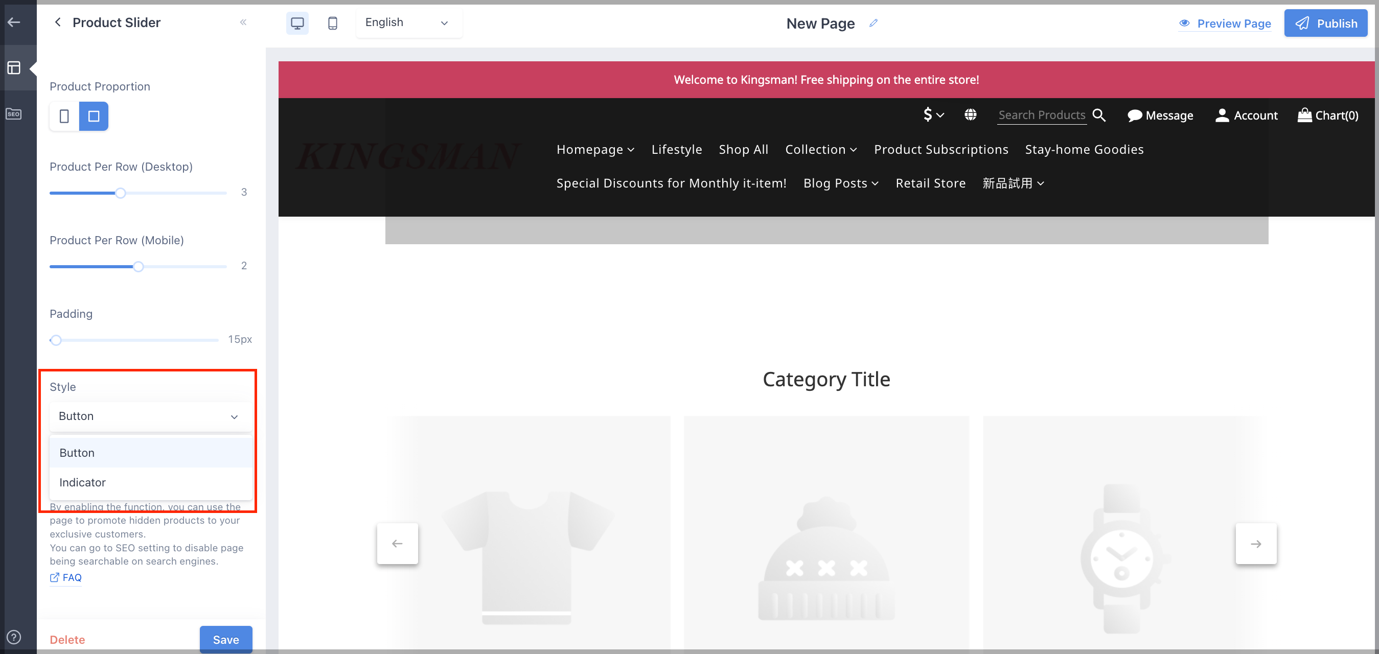
Task: Expand the Collection menu
Action: [x=821, y=149]
